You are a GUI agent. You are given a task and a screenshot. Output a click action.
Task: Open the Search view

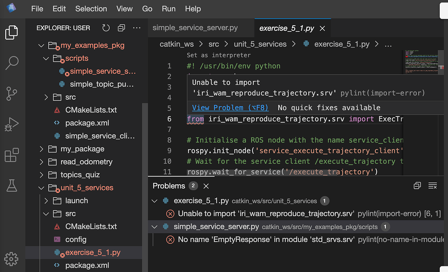12,62
